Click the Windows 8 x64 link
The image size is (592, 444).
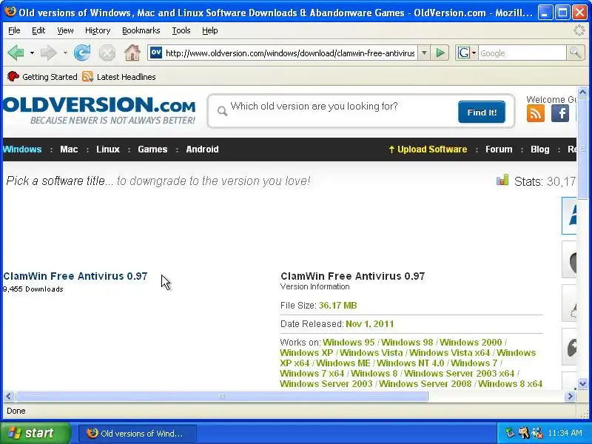point(510,383)
